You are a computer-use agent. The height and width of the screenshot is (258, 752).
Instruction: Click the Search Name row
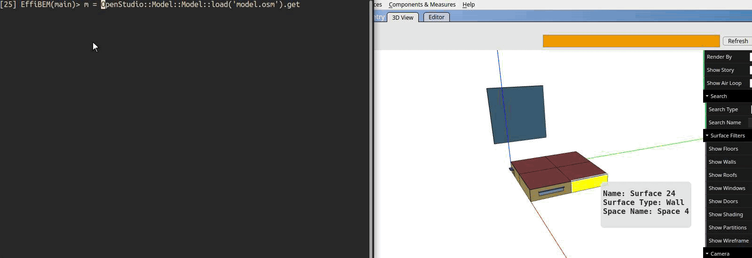click(728, 122)
